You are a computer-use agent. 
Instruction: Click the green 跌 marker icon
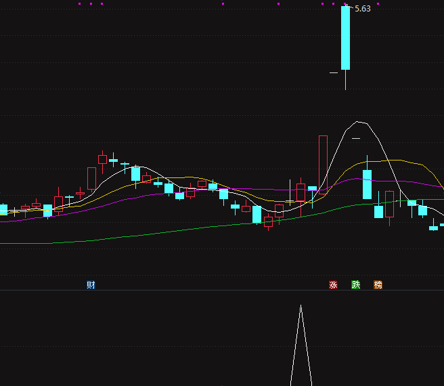[x=355, y=285]
